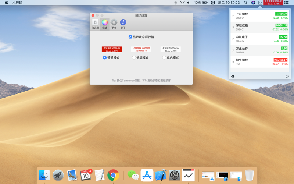This screenshot has width=294, height=184.
Task: Click the stock chart icon in menu bar
Action: pos(260,3)
